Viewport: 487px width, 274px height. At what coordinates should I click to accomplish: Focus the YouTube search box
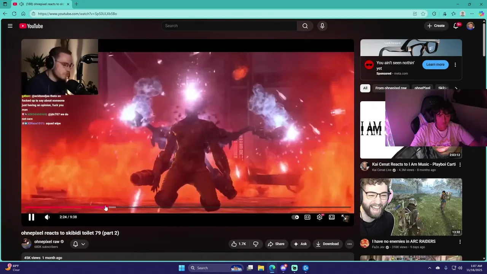229,26
